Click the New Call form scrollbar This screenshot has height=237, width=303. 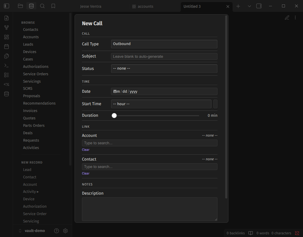(x=226, y=107)
